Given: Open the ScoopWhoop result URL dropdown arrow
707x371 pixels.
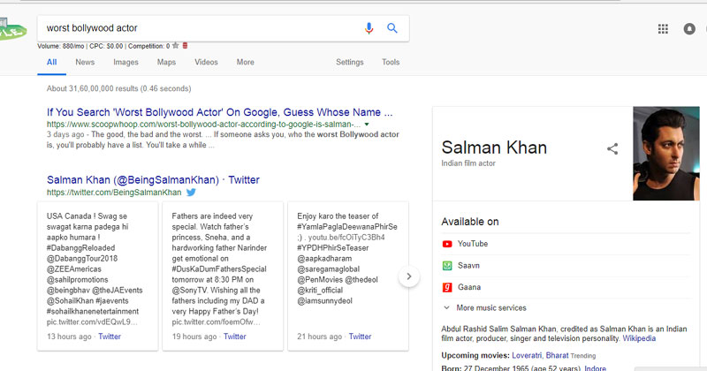Looking at the screenshot, I should point(367,125).
